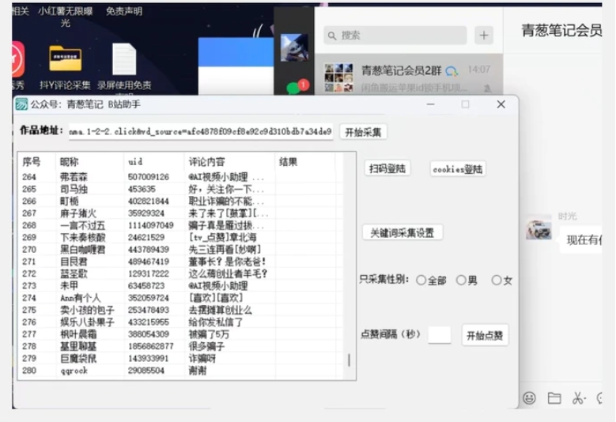Click the 开始点赞 button

point(484,335)
